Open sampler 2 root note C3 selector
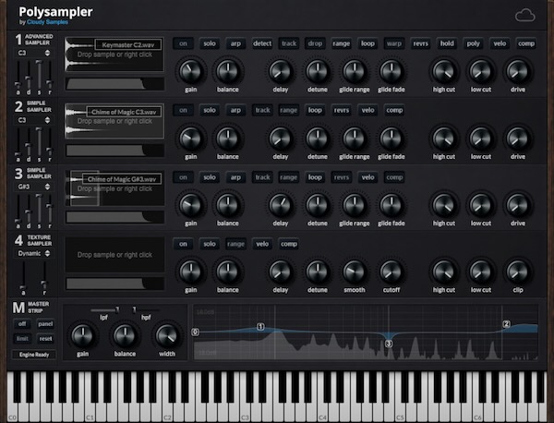 33,120
